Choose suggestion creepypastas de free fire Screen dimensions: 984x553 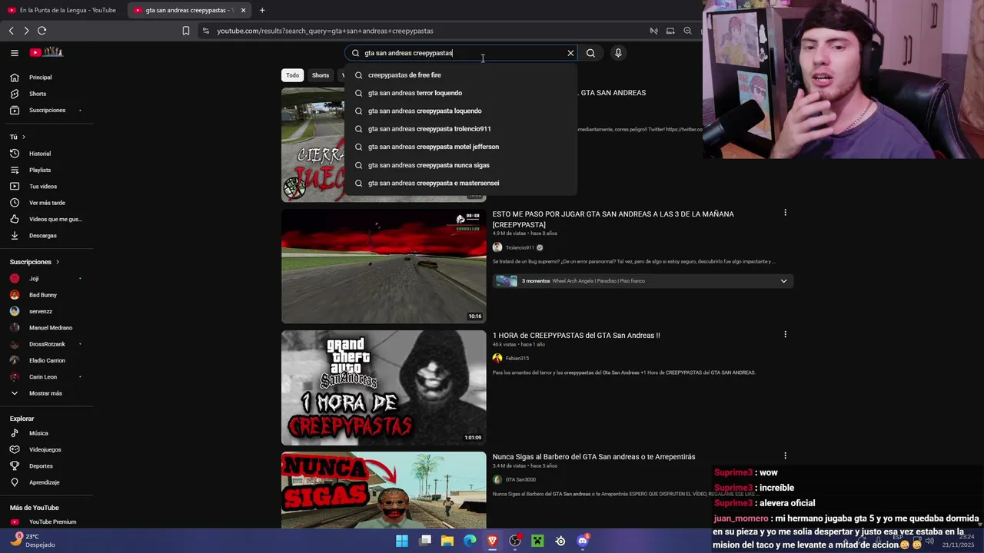[461, 75]
